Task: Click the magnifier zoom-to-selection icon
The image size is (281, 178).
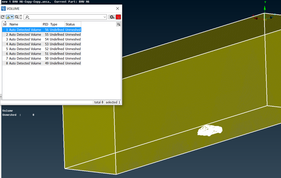Action: 17,17
